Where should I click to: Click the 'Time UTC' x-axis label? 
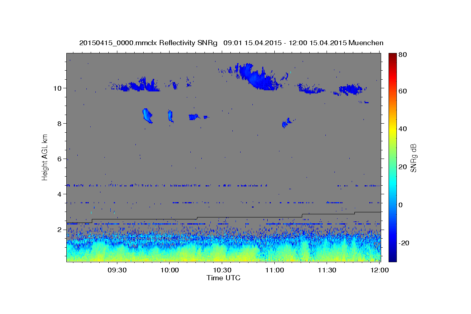(223, 278)
